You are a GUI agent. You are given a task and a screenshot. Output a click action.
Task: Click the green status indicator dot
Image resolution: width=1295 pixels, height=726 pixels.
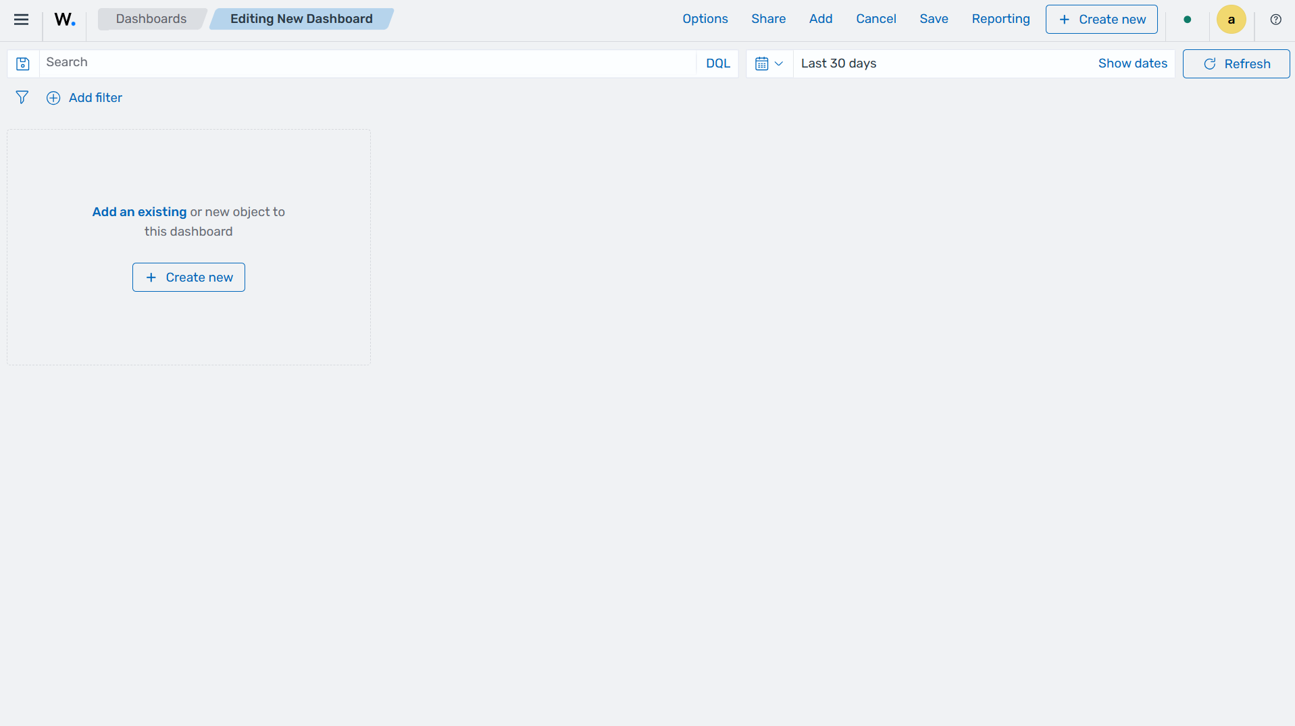(x=1187, y=20)
